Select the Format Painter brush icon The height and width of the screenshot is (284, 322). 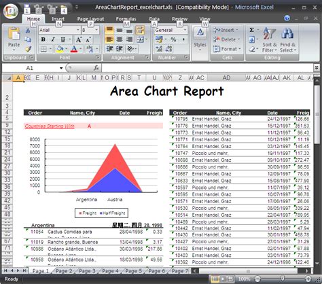[x=28, y=49]
